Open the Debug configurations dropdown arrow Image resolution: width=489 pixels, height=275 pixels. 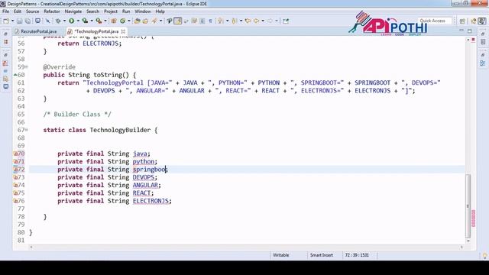[x=64, y=21]
